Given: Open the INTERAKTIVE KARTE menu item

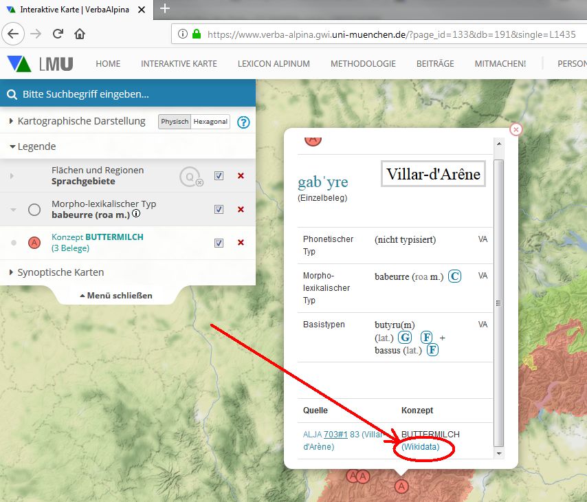Looking at the screenshot, I should tap(179, 64).
